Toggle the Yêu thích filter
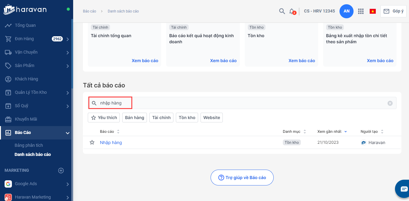The image size is (409, 201). [104, 118]
